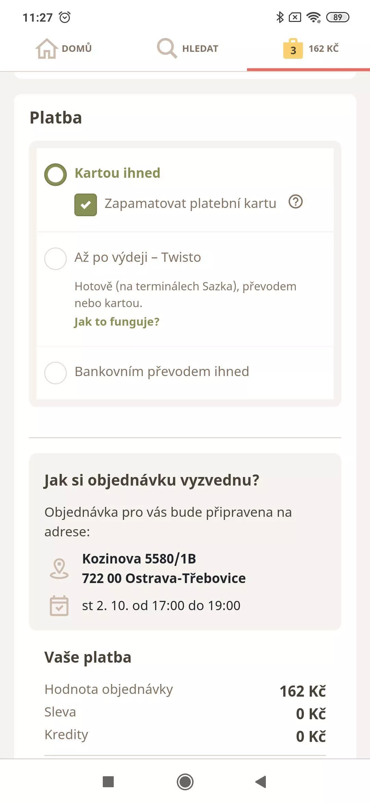Screen dimensions: 370x803
Task: Tap the Android recent apps square
Action: tap(108, 782)
